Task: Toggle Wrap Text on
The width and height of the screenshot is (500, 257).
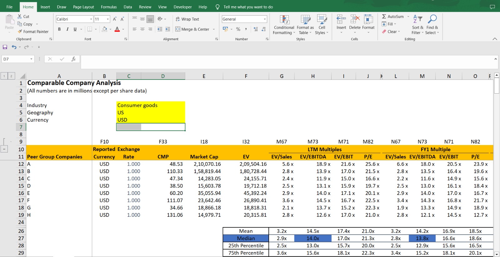Action: [187, 19]
